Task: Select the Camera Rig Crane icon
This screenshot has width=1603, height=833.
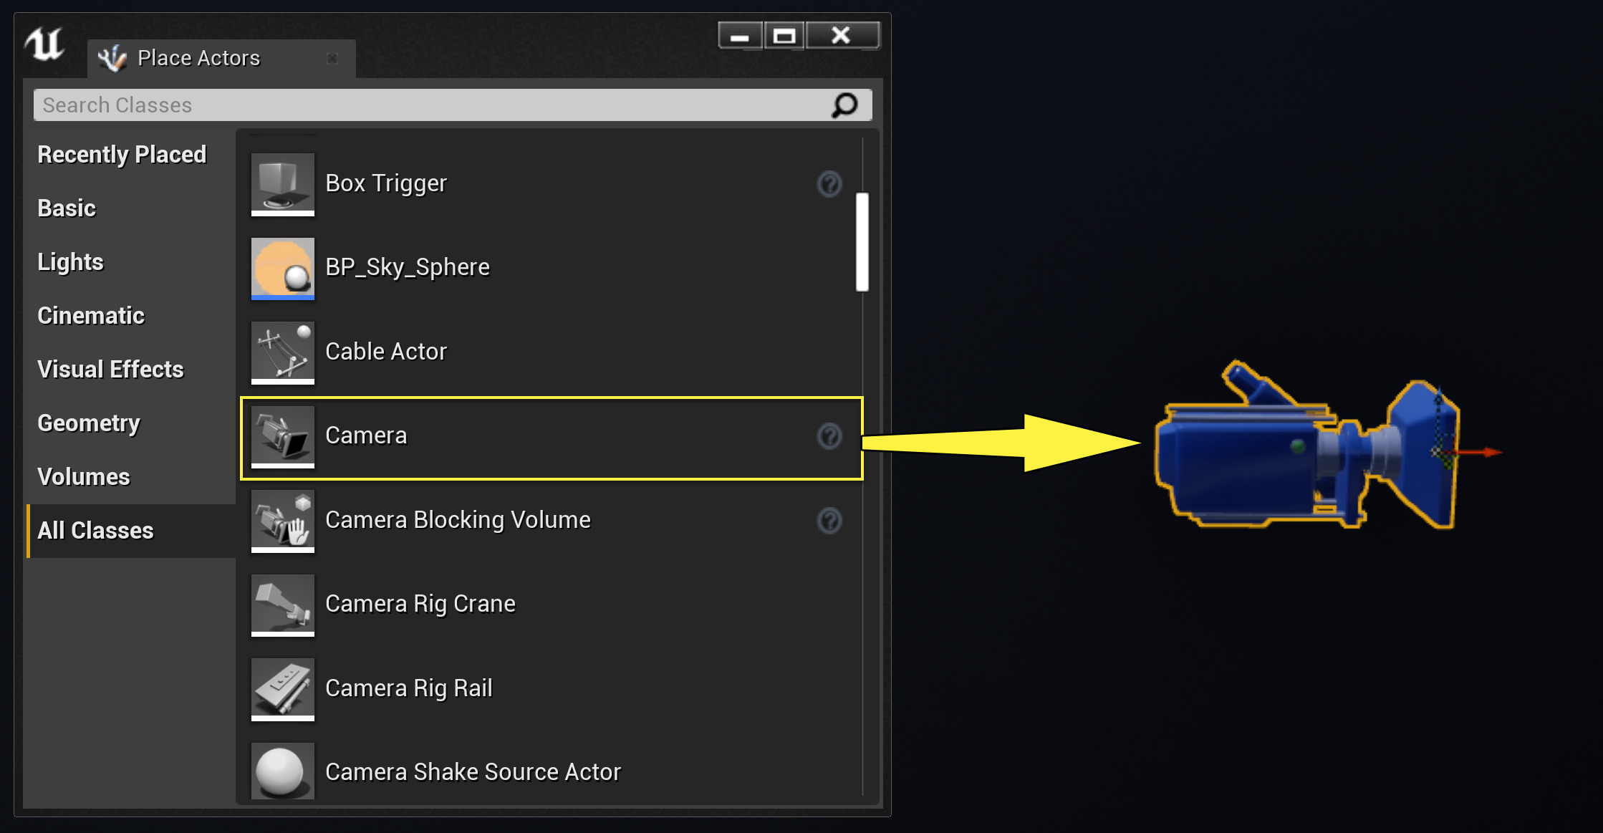Action: (282, 604)
